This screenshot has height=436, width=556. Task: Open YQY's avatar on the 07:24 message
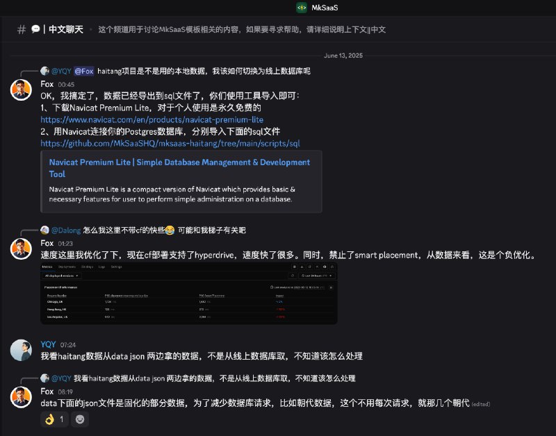point(21,351)
